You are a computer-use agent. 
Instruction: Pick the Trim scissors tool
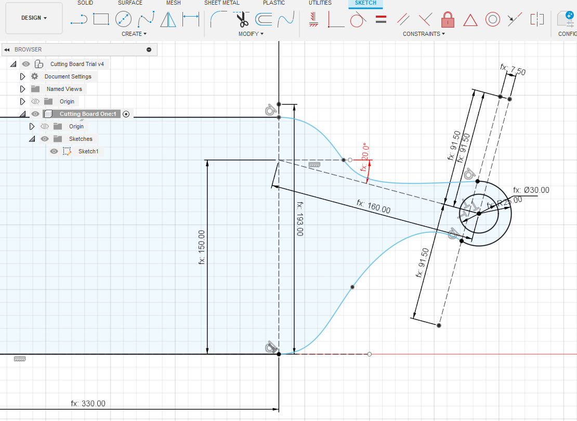[242, 20]
